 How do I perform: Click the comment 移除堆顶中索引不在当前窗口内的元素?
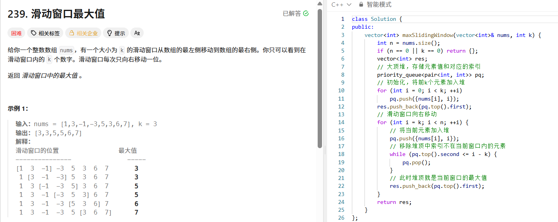point(448,146)
